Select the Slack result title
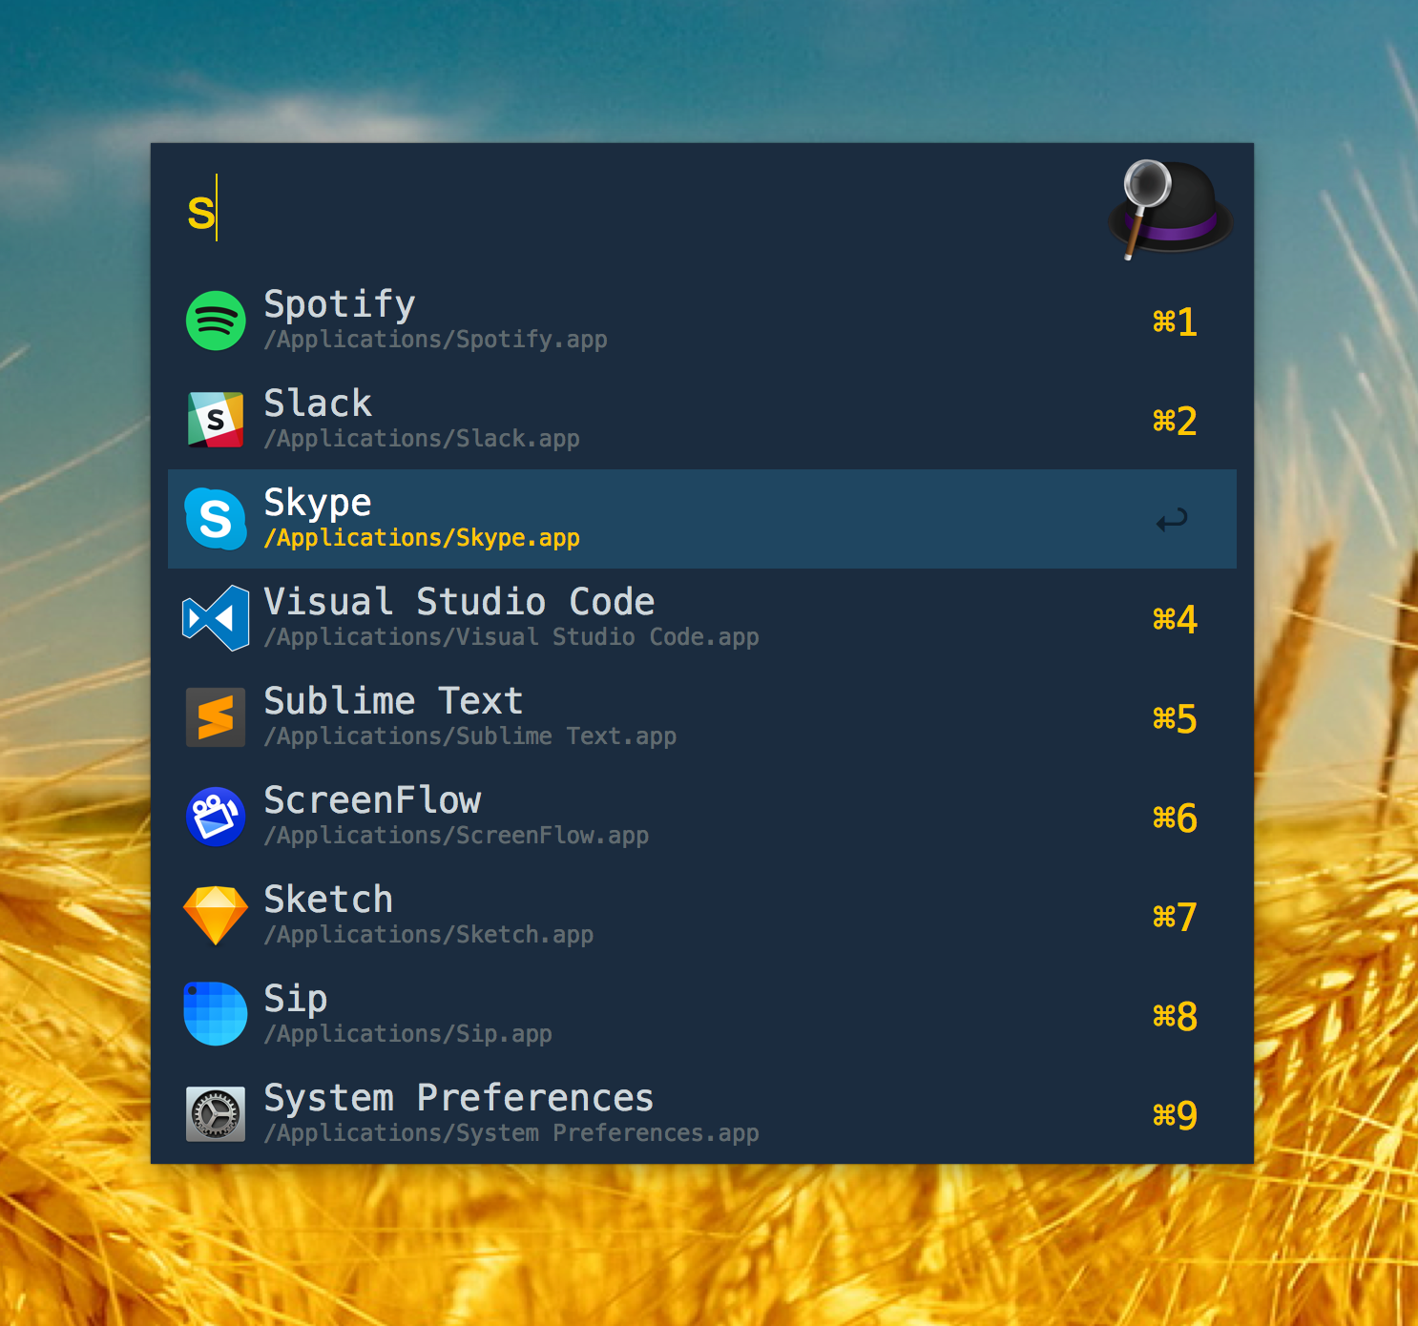Viewport: 1418px width, 1326px height. (x=318, y=403)
